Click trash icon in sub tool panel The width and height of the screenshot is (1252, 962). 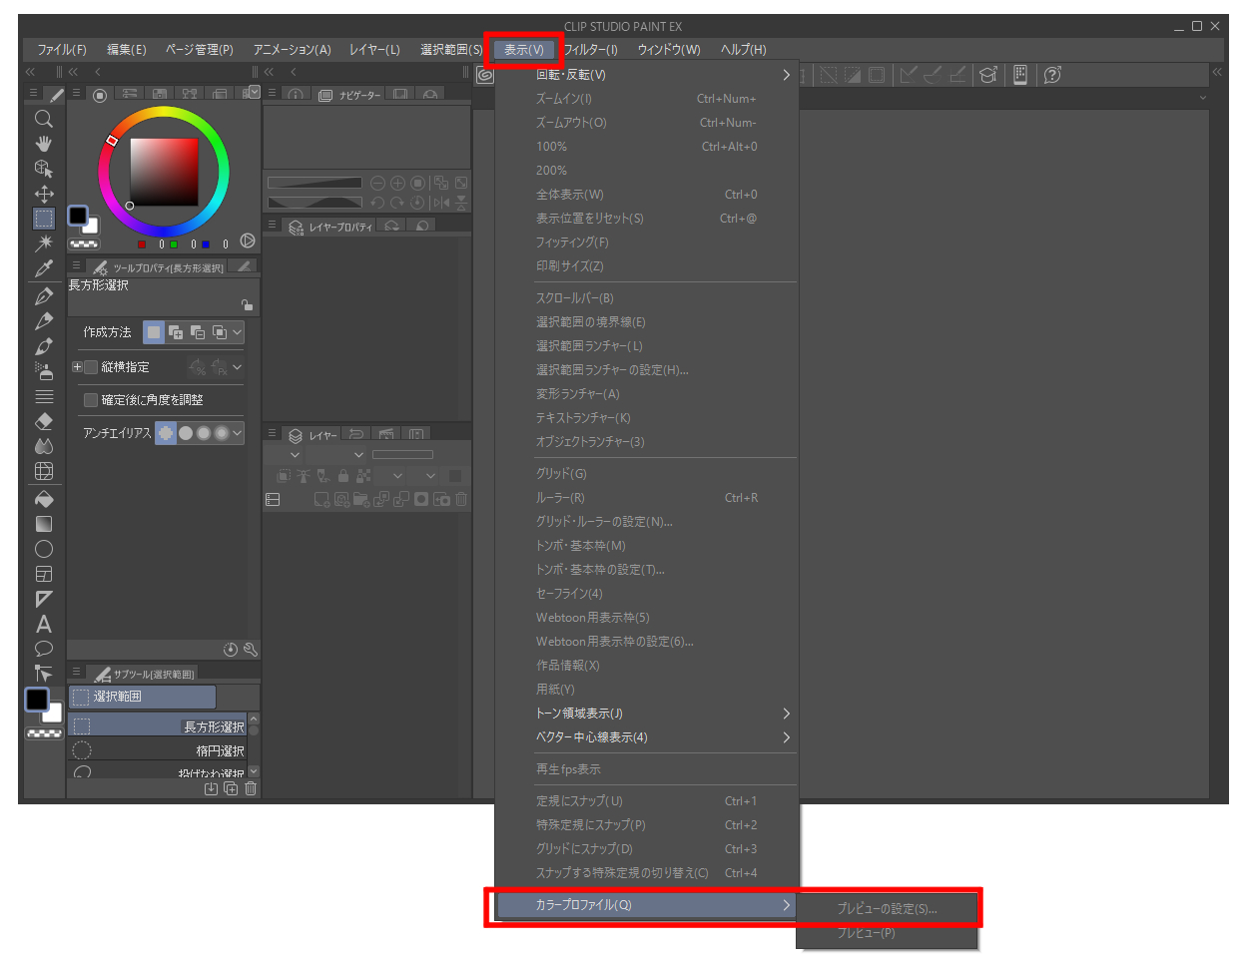(251, 788)
